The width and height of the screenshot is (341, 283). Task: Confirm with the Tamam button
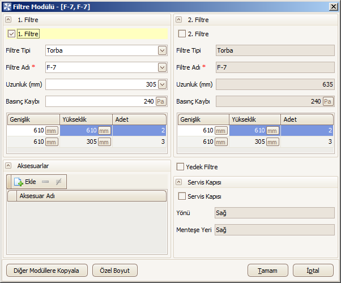pos(268,271)
